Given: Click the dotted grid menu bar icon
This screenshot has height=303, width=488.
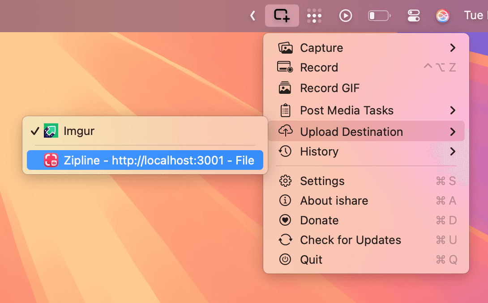Looking at the screenshot, I should (314, 16).
